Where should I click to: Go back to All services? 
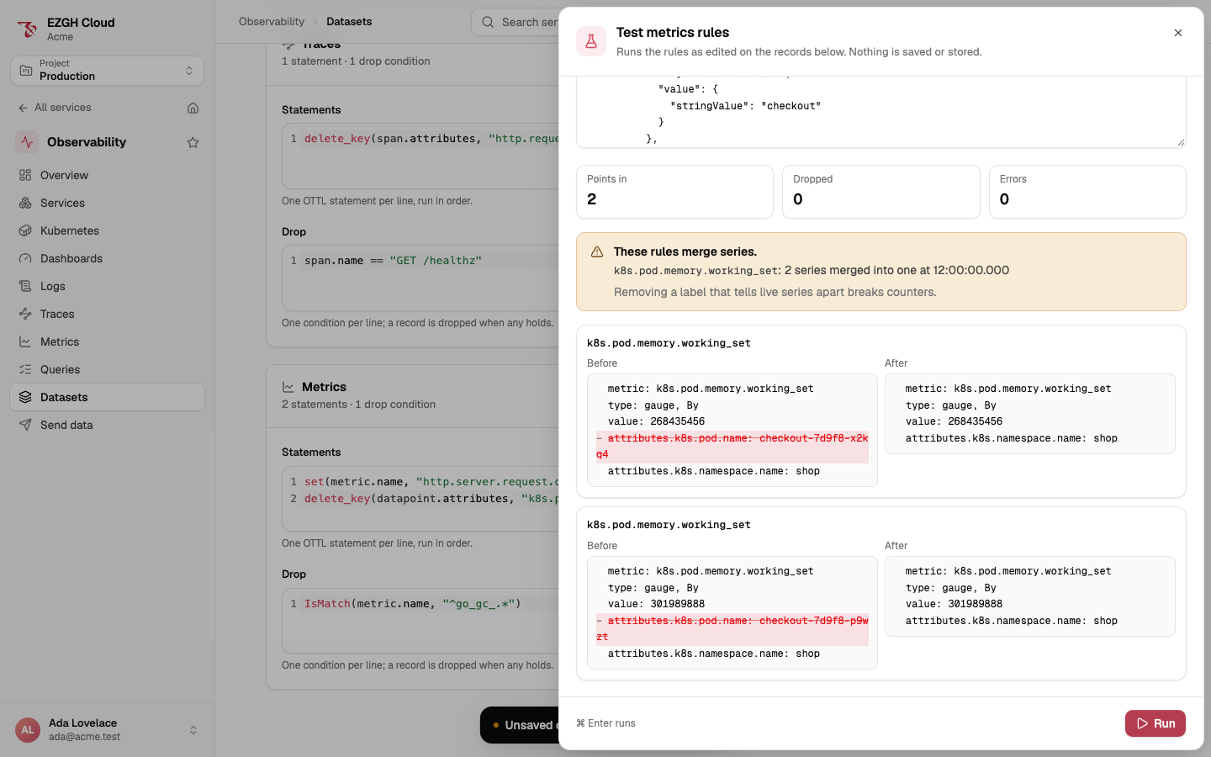click(55, 108)
